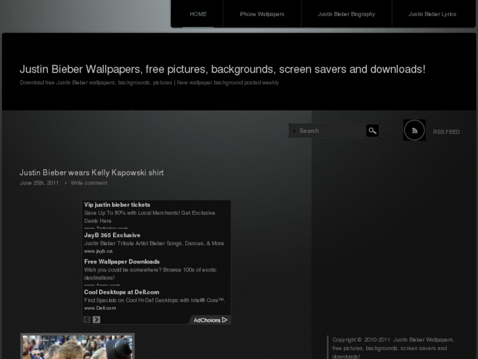Click the AdChoices triangle icon
The height and width of the screenshot is (359, 478).
click(225, 320)
